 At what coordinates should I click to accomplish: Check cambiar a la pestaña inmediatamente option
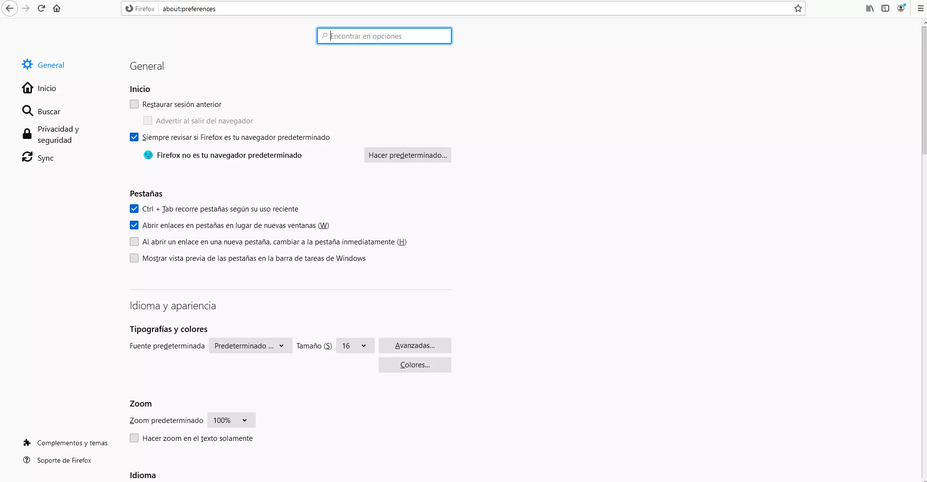(x=134, y=241)
